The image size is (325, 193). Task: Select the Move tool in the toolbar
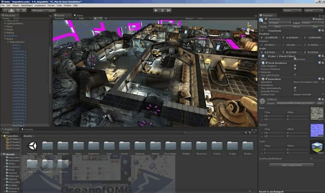pyautogui.click(x=11, y=11)
